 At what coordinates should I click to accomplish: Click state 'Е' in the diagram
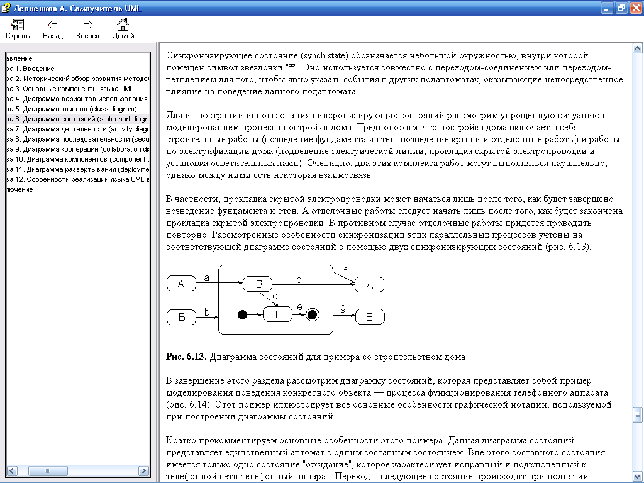point(370,317)
